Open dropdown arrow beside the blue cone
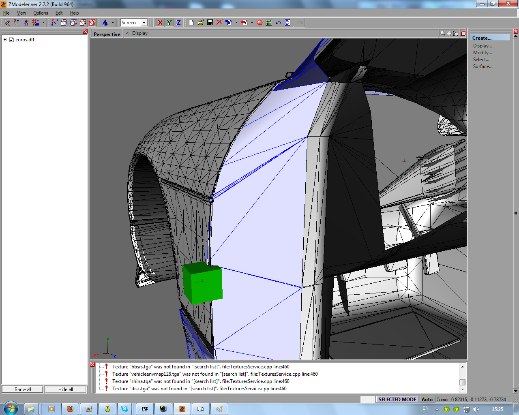 coord(113,23)
